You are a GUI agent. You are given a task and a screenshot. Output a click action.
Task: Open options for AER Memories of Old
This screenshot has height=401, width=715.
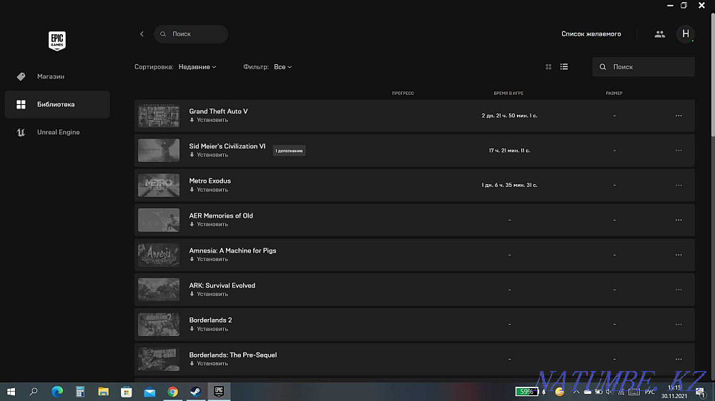click(x=679, y=220)
